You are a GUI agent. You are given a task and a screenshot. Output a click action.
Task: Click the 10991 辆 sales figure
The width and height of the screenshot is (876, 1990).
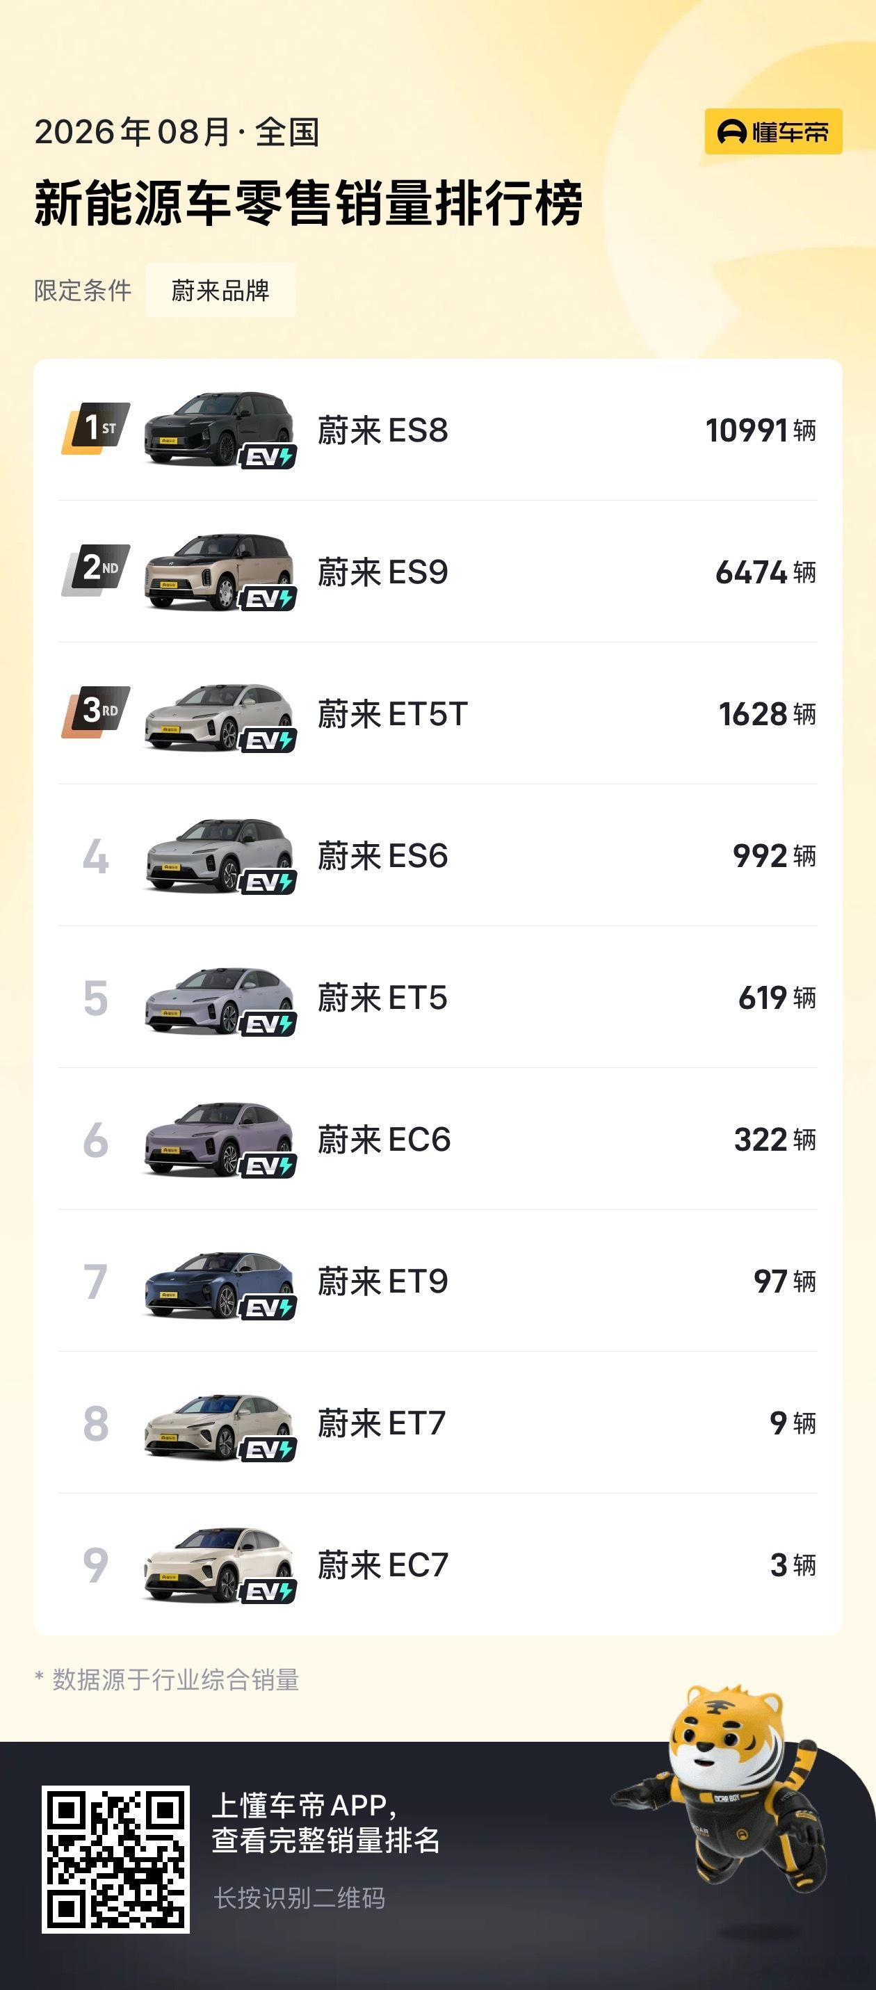761,430
